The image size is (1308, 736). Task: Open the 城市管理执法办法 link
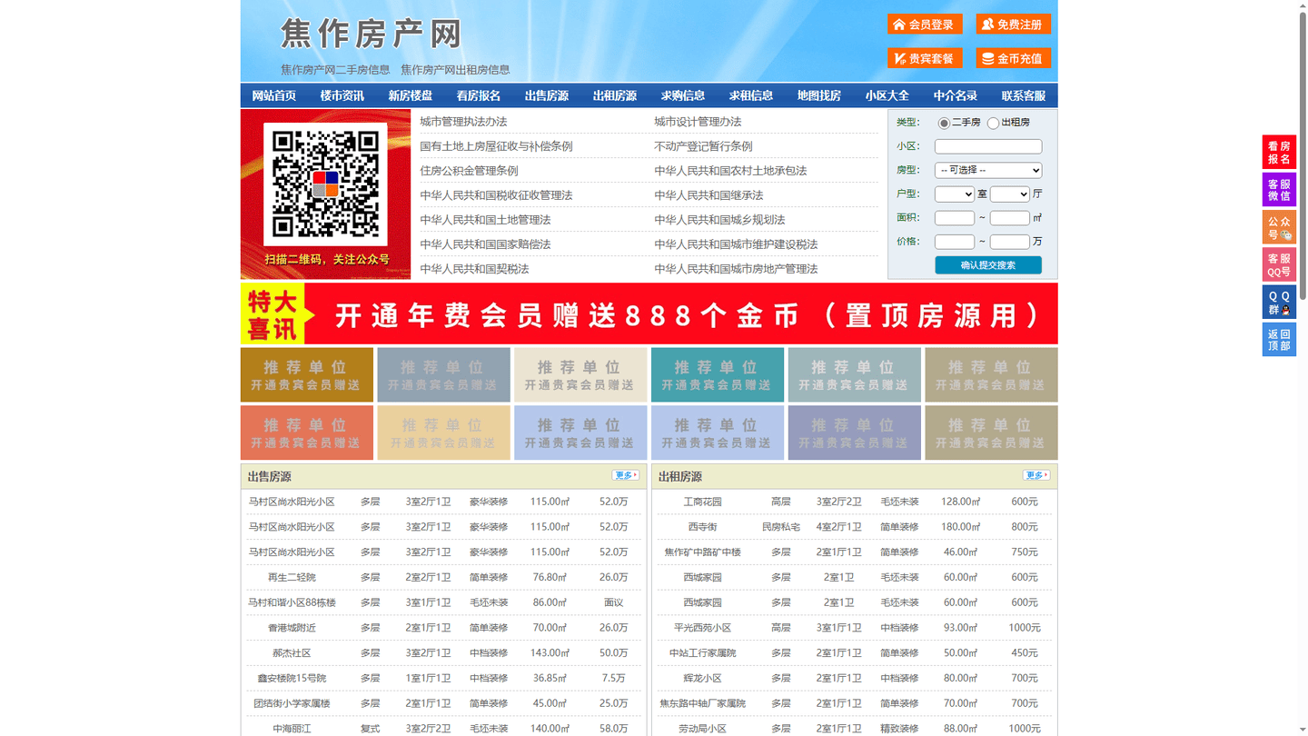(463, 122)
